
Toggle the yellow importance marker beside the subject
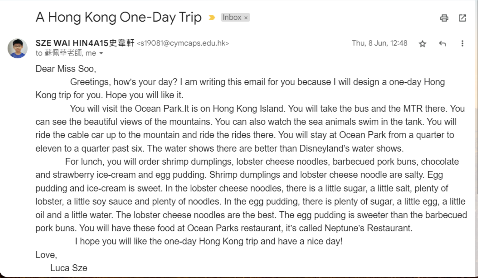[x=212, y=18]
